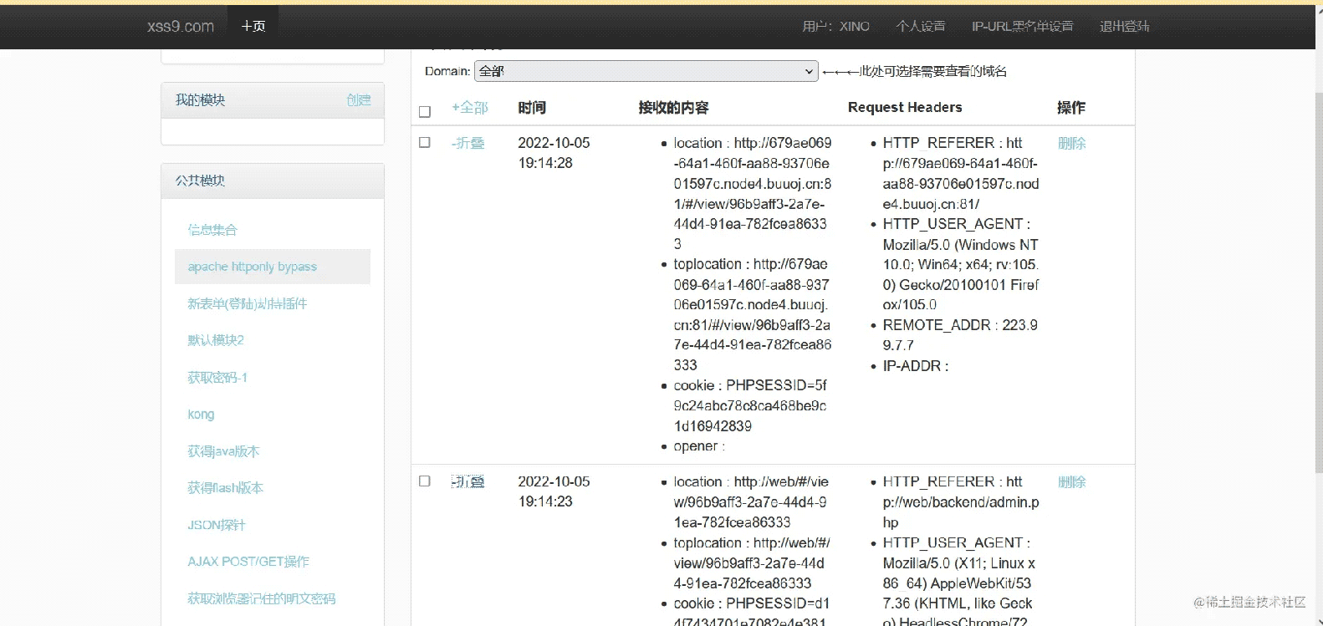Click the page vertical scrollbar
The height and width of the screenshot is (626, 1323).
(1316, 251)
